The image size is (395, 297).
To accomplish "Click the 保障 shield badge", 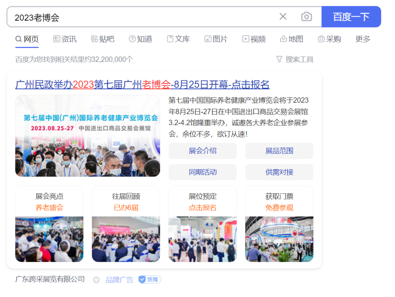I will (150, 279).
